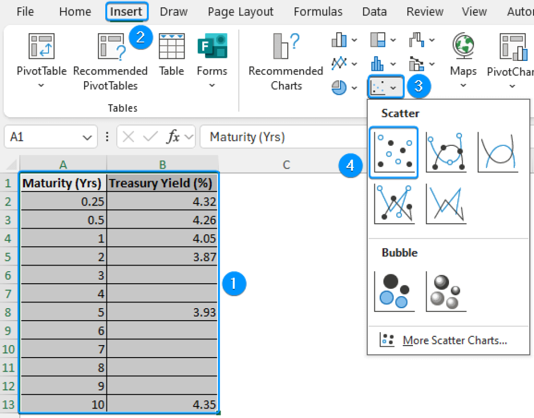
Task: Switch to the Formulas tab
Action: click(318, 11)
